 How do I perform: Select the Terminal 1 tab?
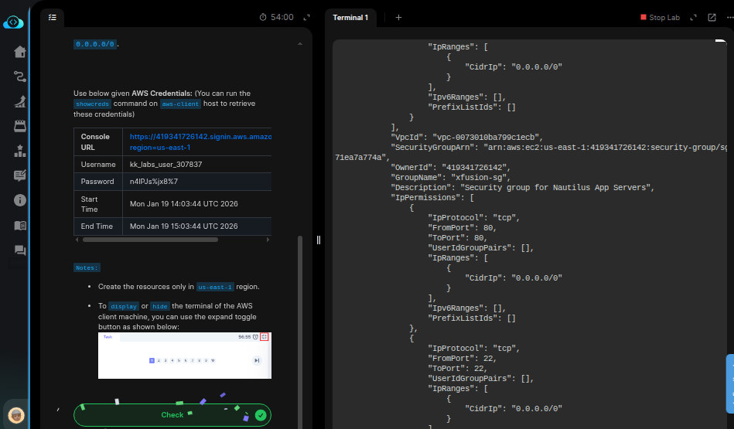[350, 17]
